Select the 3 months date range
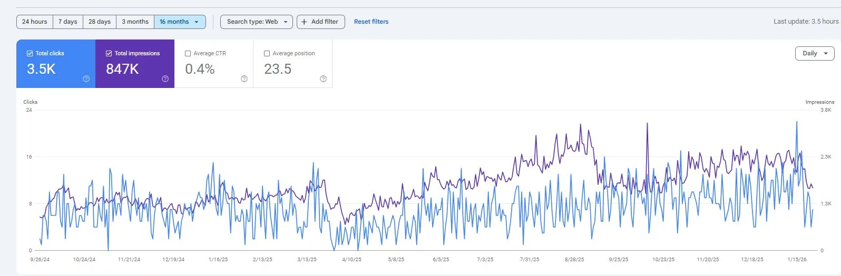The width and height of the screenshot is (841, 276). 135,22
